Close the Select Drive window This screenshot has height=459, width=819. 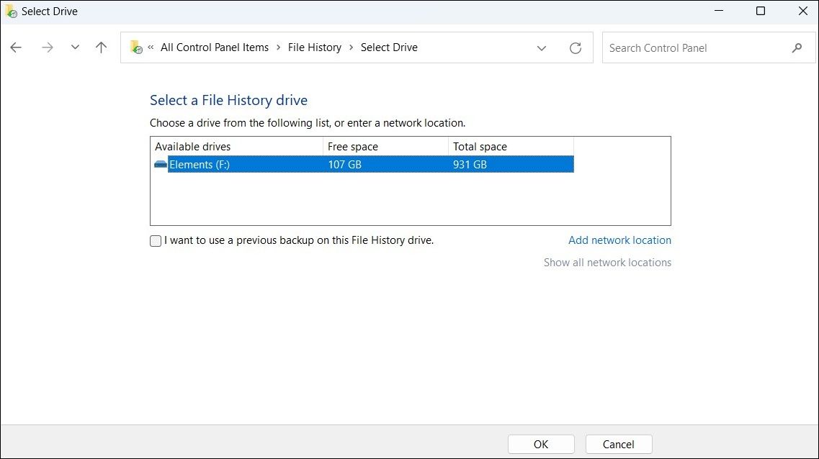pyautogui.click(x=803, y=11)
